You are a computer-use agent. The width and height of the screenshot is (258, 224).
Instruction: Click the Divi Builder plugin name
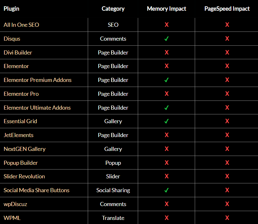pos(18,53)
